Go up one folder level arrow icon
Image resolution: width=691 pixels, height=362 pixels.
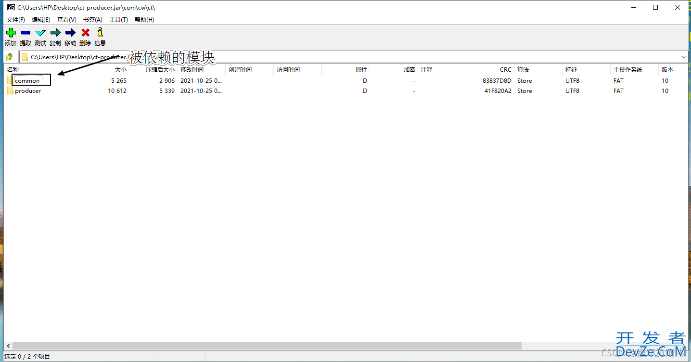point(10,57)
